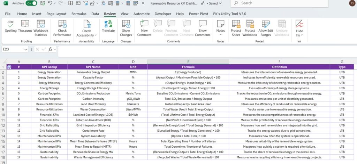Click the home icon in cell A1

click(x=9, y=67)
